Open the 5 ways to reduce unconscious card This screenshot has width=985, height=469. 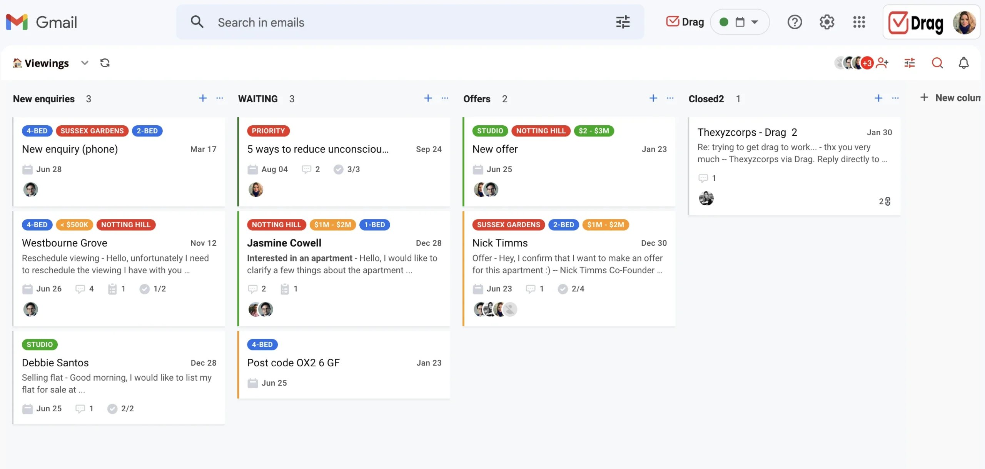tap(344, 161)
